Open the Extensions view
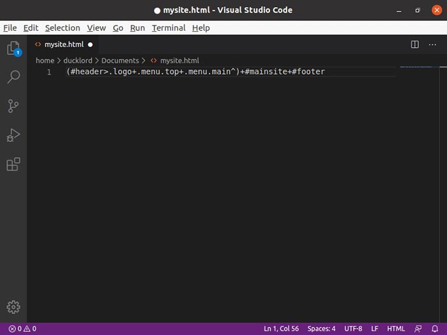 pos(13,165)
